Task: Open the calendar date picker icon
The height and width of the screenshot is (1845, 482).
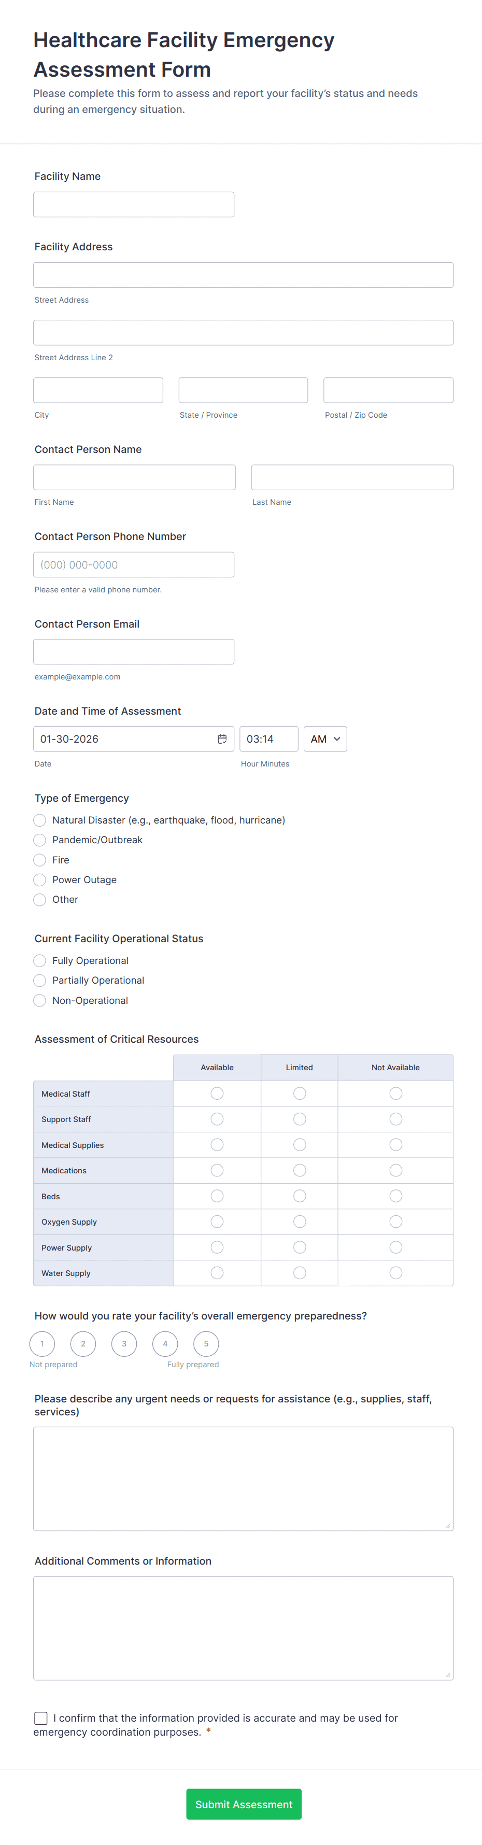Action: (x=222, y=739)
